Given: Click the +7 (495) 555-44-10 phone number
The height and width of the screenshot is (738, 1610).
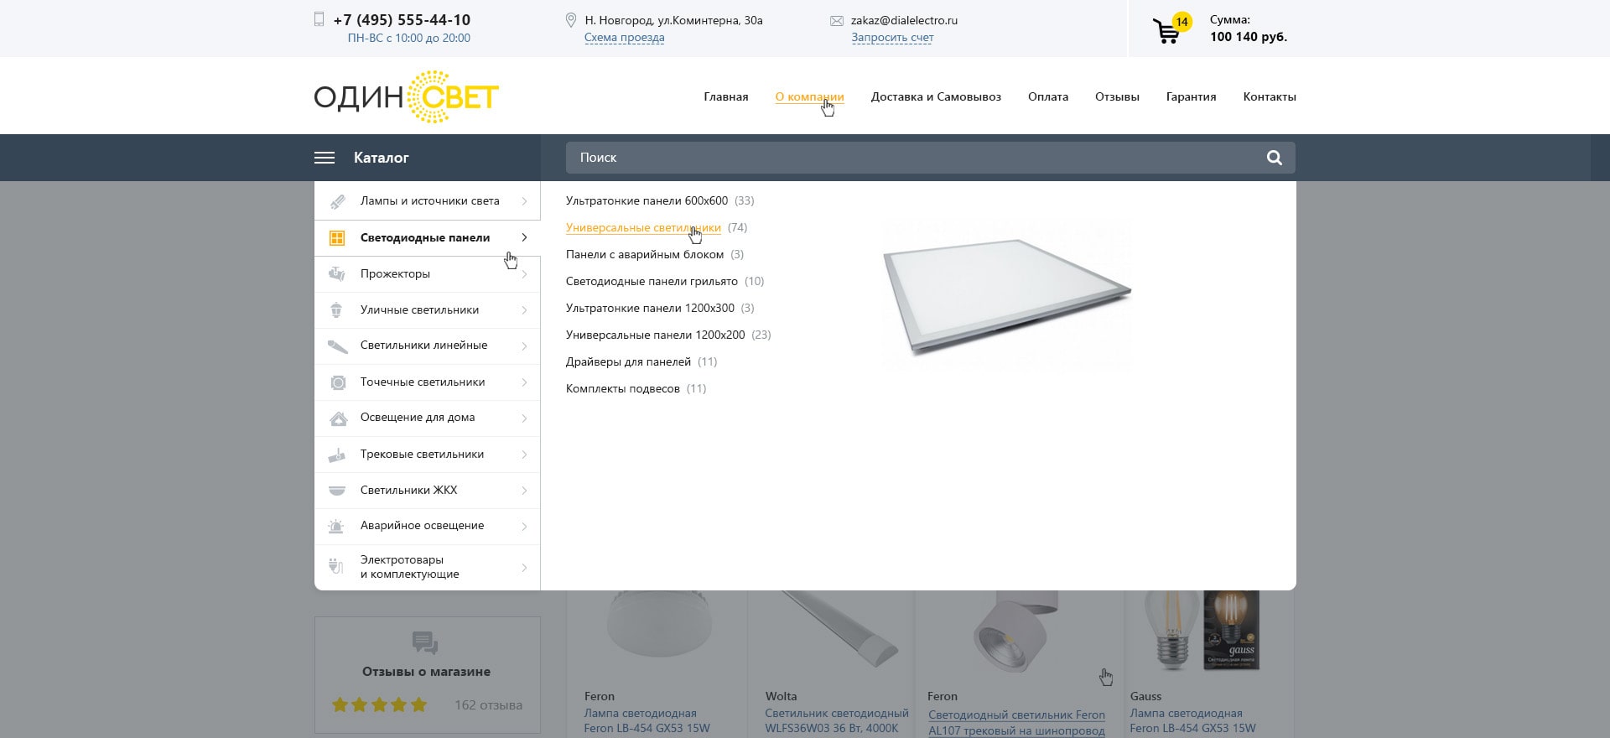Looking at the screenshot, I should (x=402, y=20).
